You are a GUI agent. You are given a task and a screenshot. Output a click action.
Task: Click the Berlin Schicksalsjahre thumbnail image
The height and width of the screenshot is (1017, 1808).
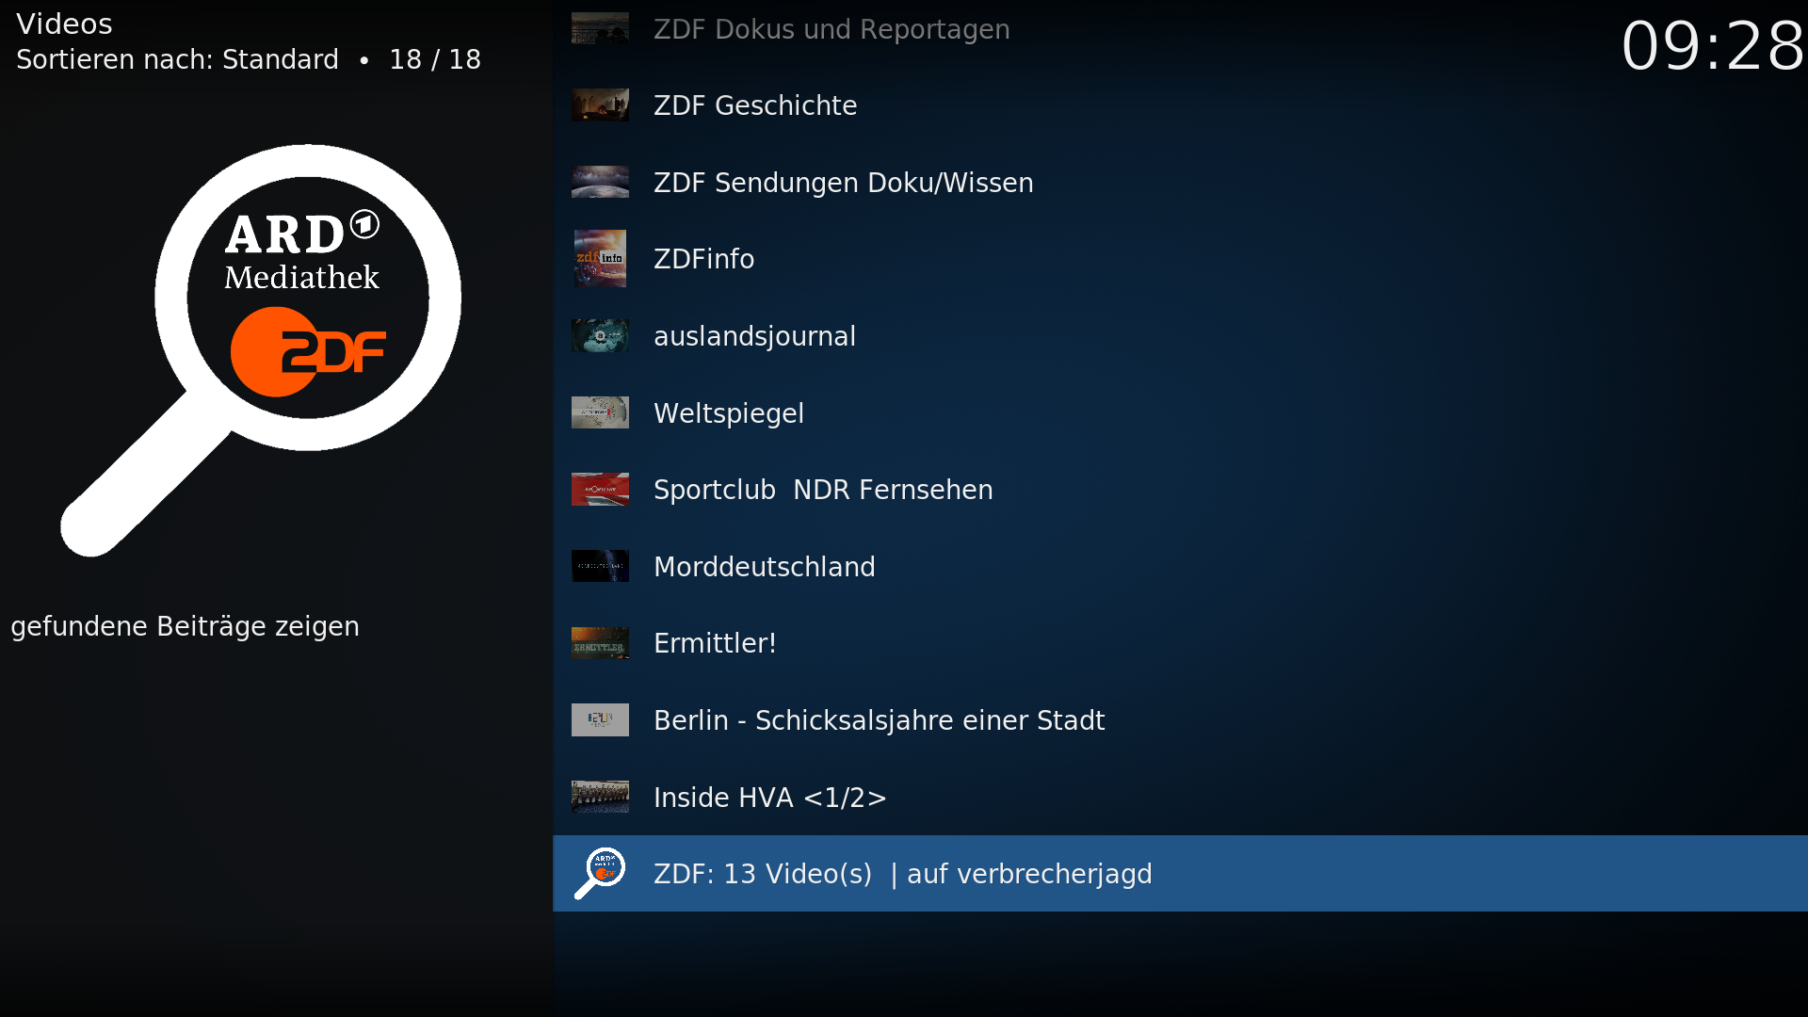(x=600, y=720)
